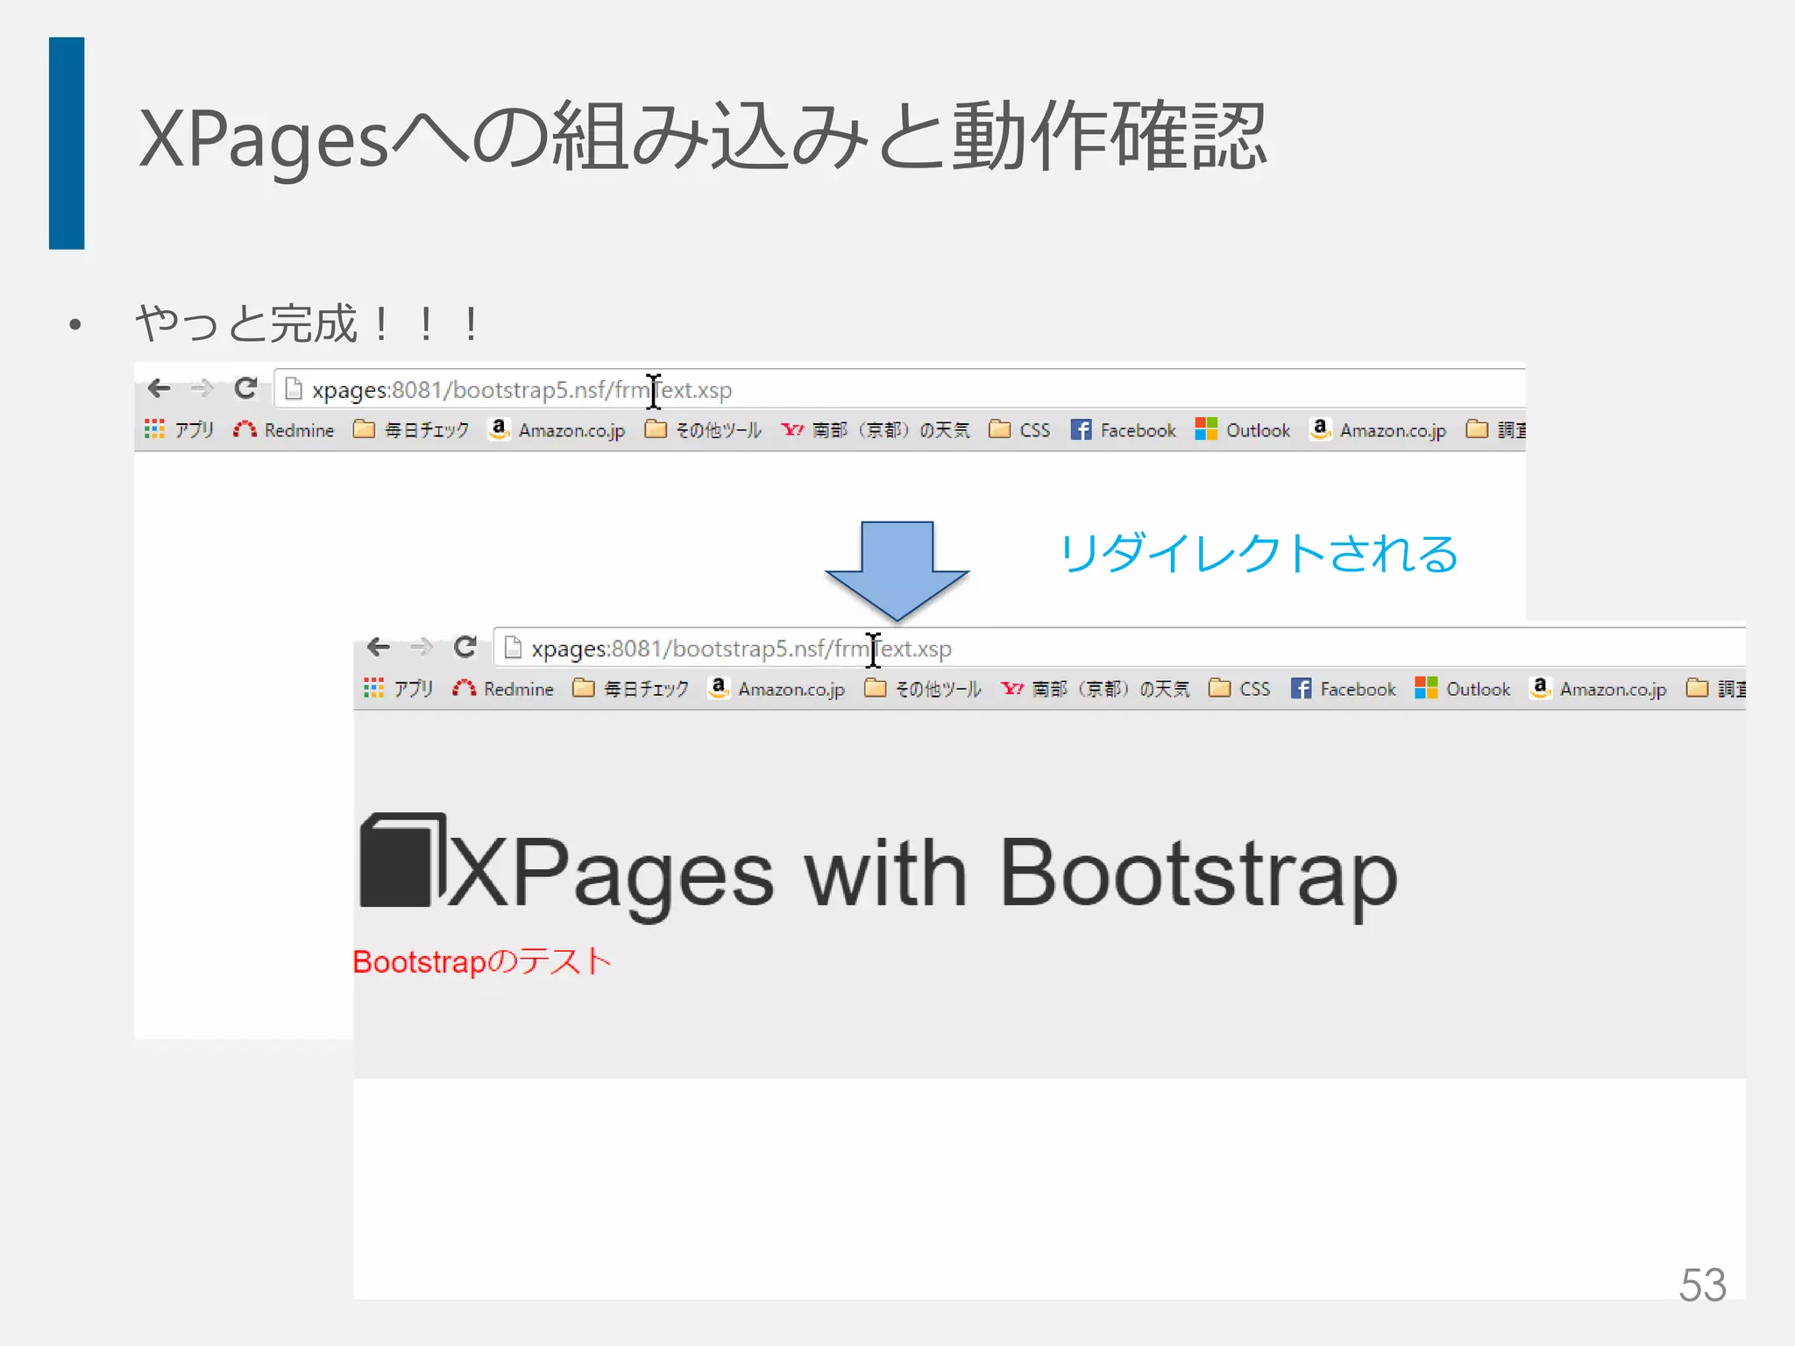Open 毎日チェック bookmark folder in lower browser
Image resolution: width=1795 pixels, height=1346 pixels.
point(630,688)
